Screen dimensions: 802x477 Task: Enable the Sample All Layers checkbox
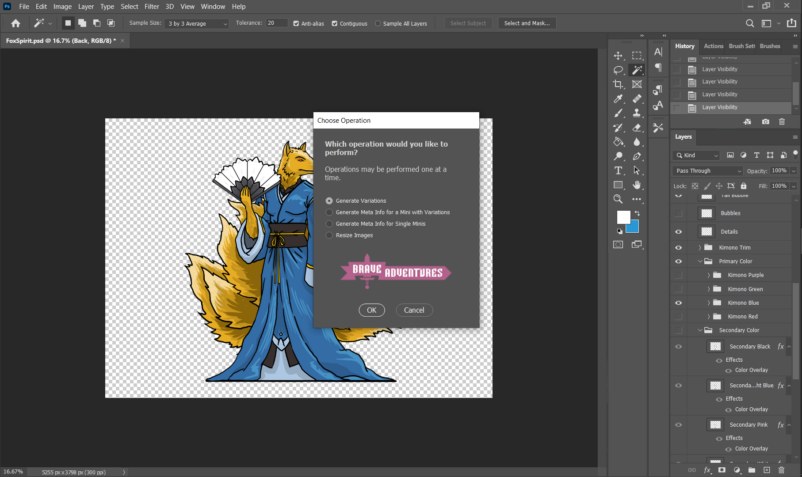coord(378,23)
